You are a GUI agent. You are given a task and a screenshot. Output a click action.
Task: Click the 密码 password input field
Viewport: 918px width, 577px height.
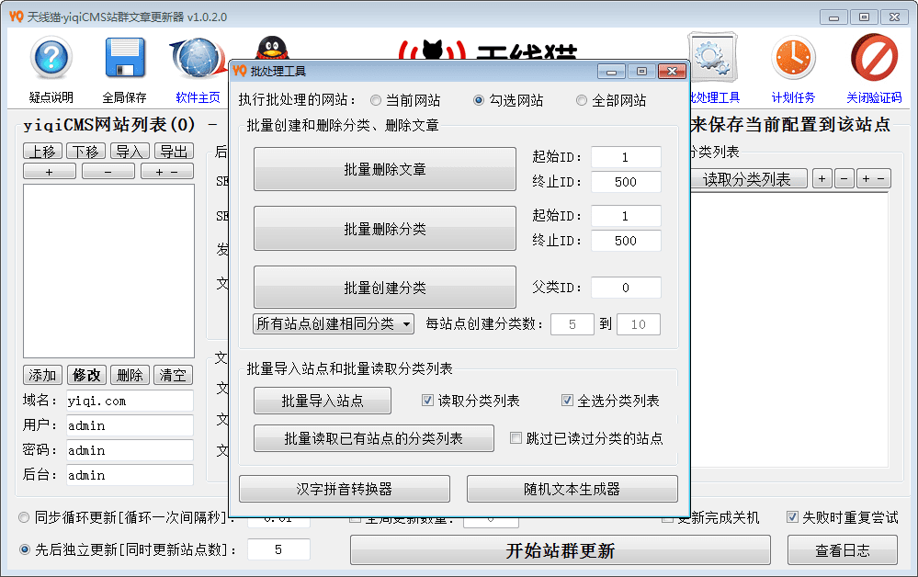(130, 450)
